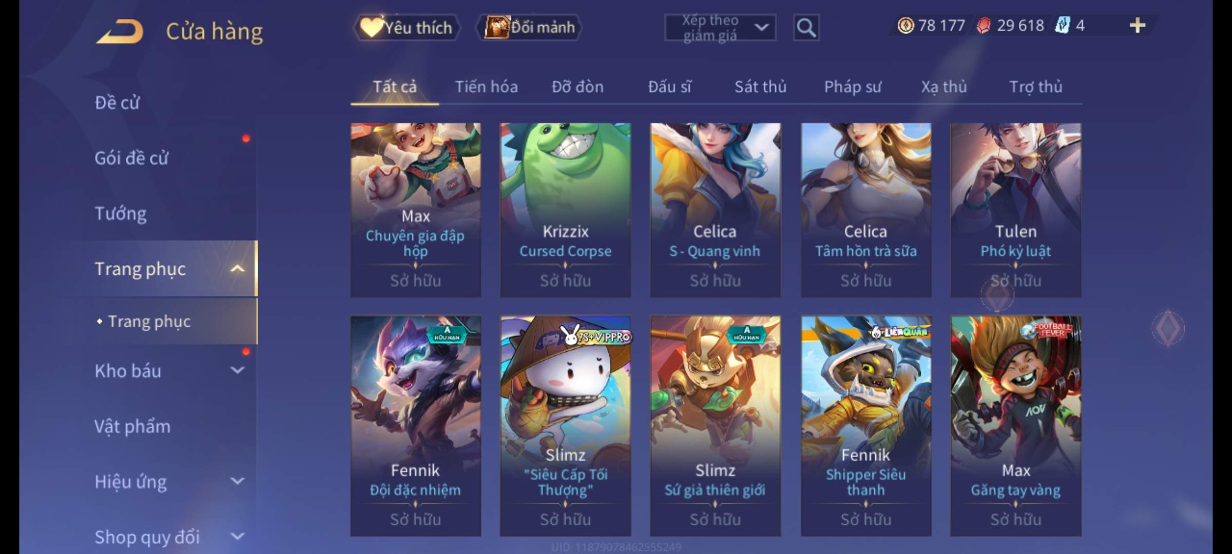Screen dimensions: 1232x554
Task: Tap the red gem balance icon
Action: [984, 25]
